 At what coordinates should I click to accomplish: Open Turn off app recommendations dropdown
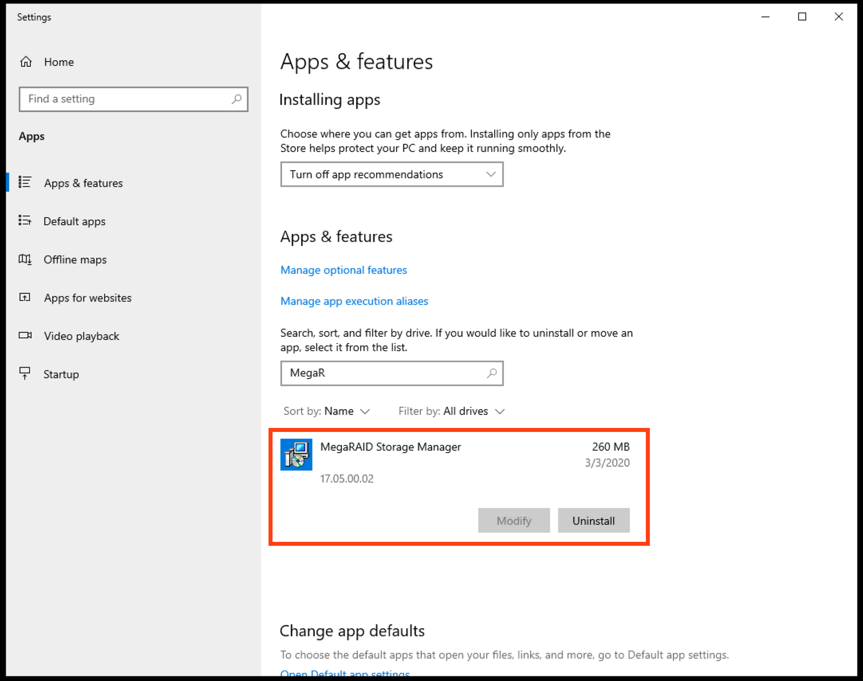pyautogui.click(x=391, y=174)
